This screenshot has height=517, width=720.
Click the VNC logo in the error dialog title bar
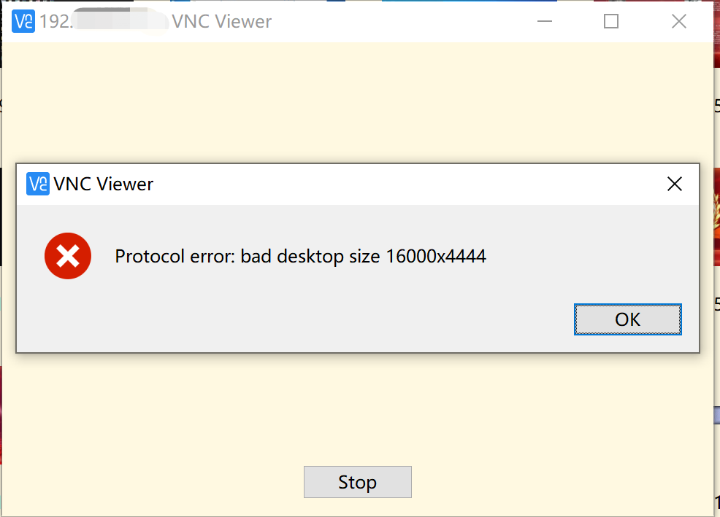(38, 184)
